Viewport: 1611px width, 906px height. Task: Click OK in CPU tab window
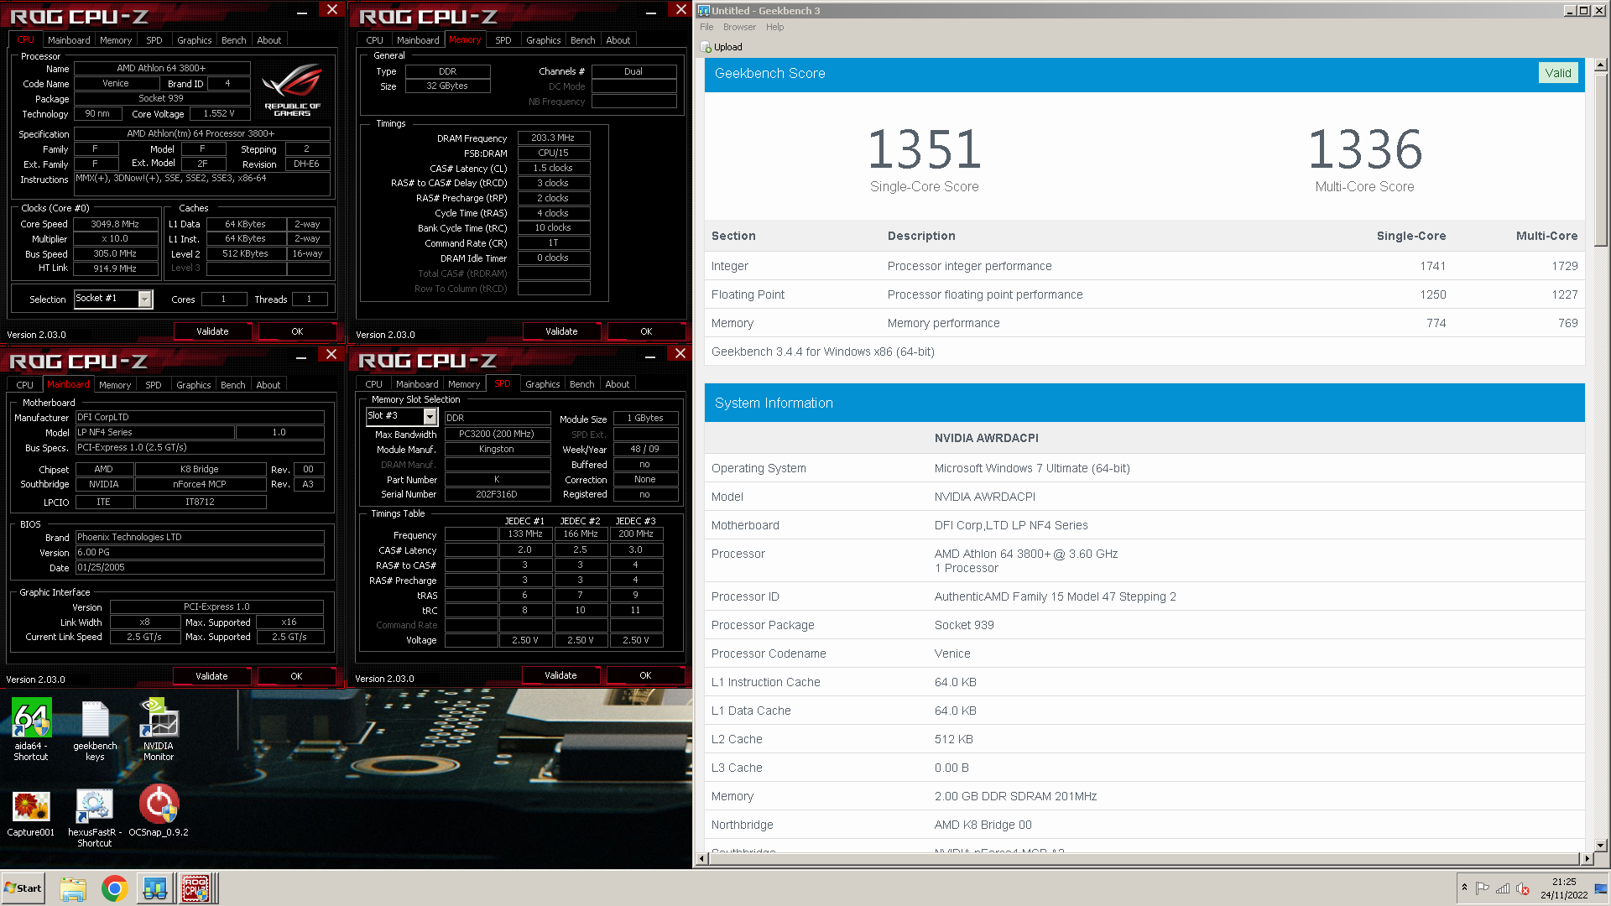[297, 331]
